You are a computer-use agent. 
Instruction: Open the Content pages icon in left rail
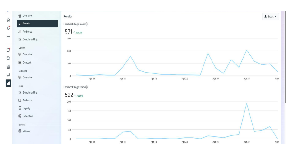click(8, 58)
